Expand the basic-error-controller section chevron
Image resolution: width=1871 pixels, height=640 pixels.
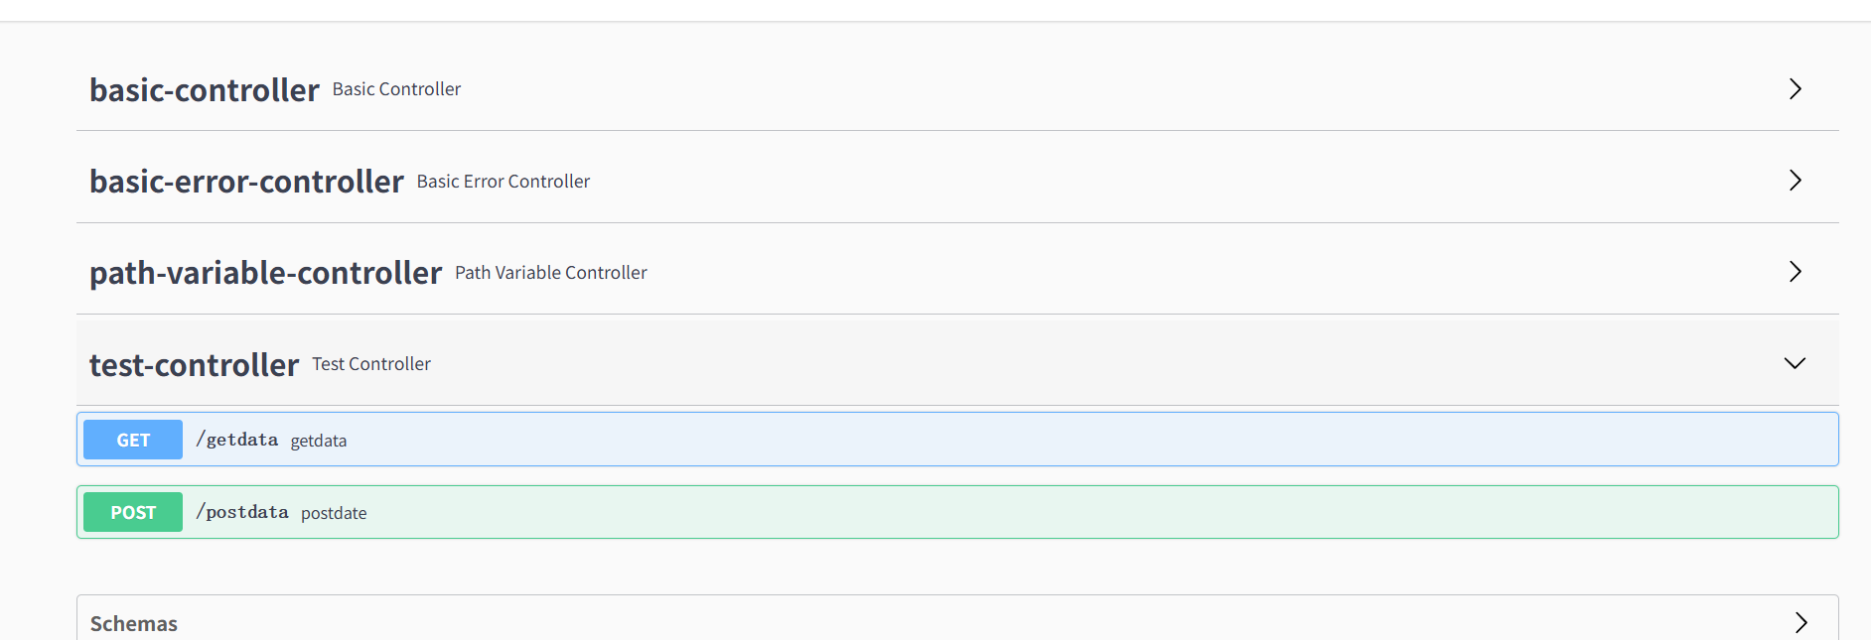click(1795, 181)
